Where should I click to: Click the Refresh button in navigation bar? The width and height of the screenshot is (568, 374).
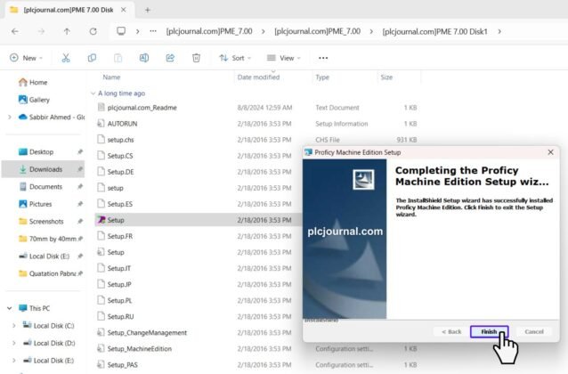coord(93,30)
